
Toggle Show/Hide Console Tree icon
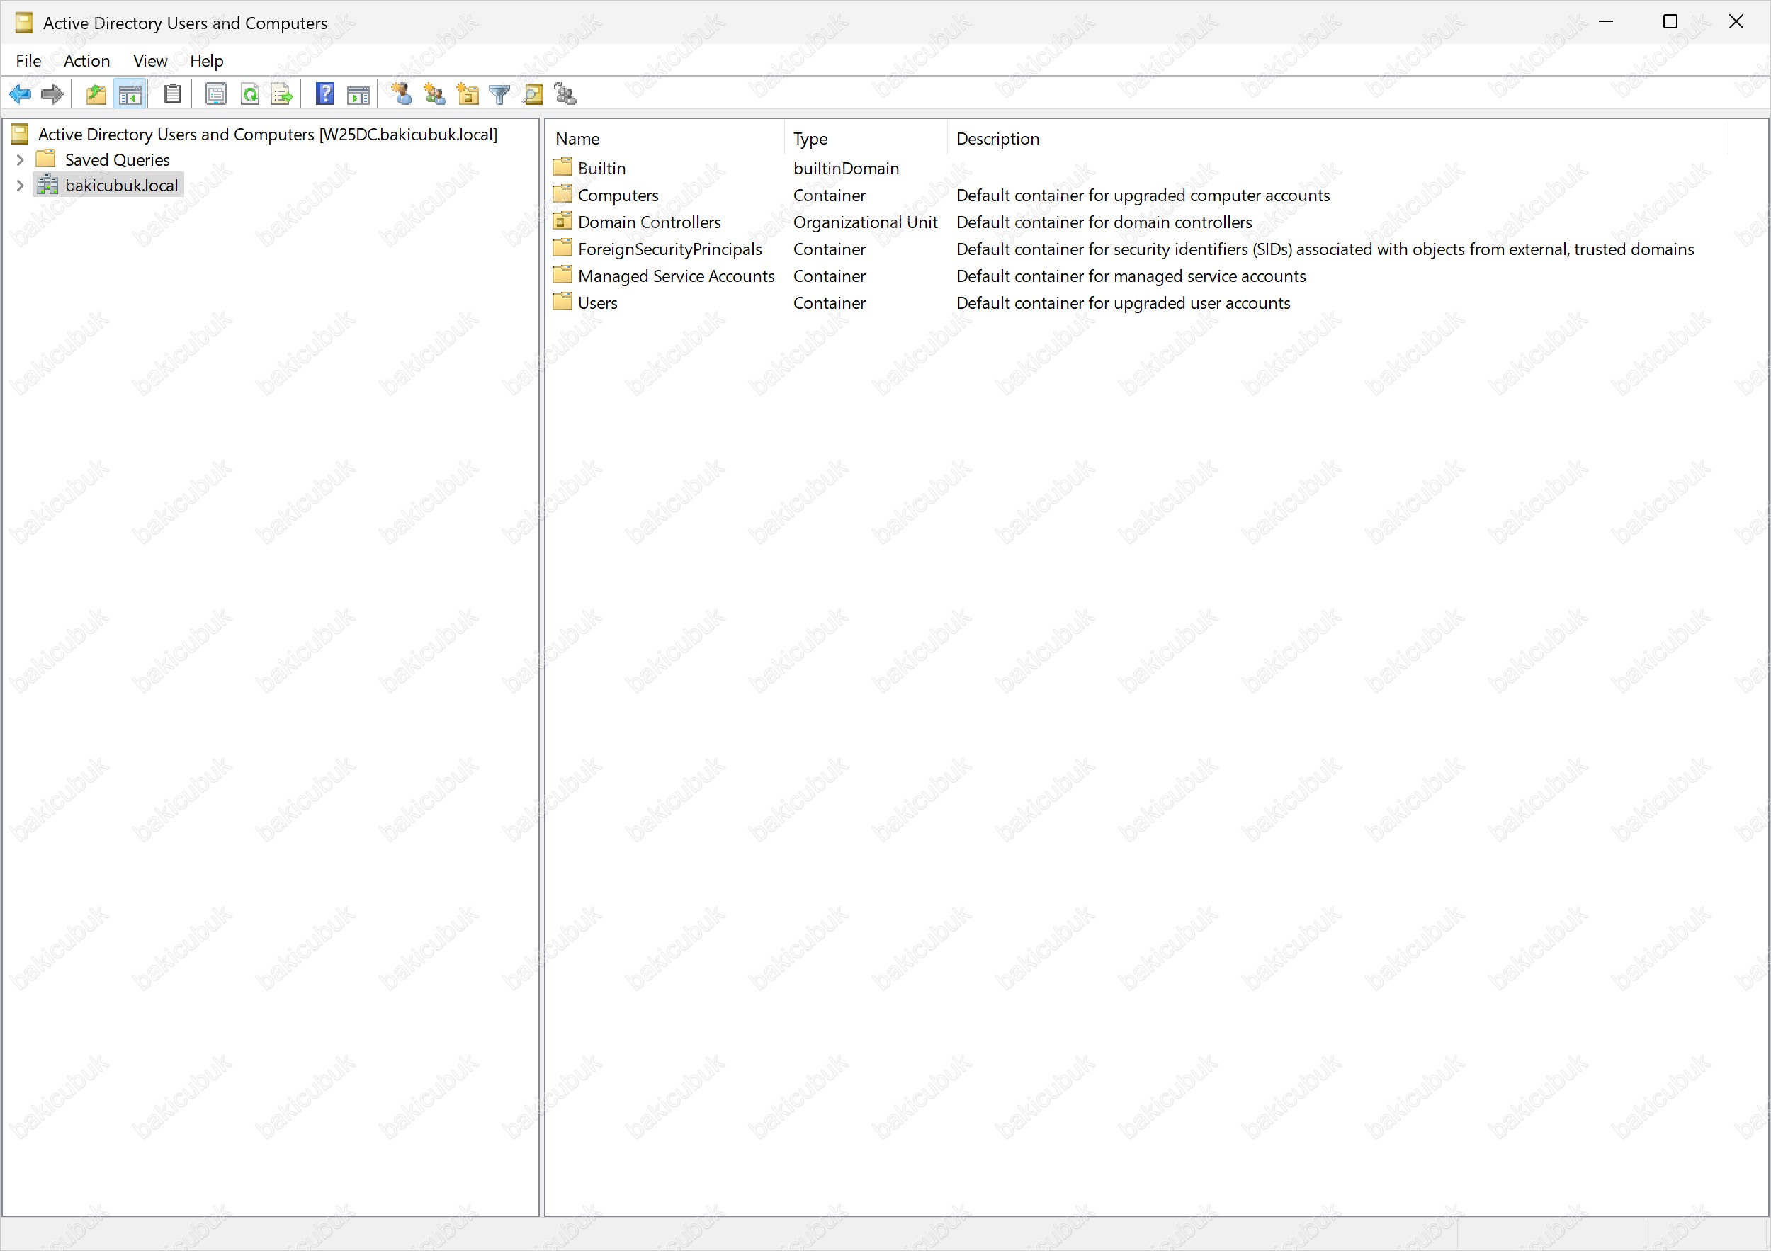click(x=130, y=95)
